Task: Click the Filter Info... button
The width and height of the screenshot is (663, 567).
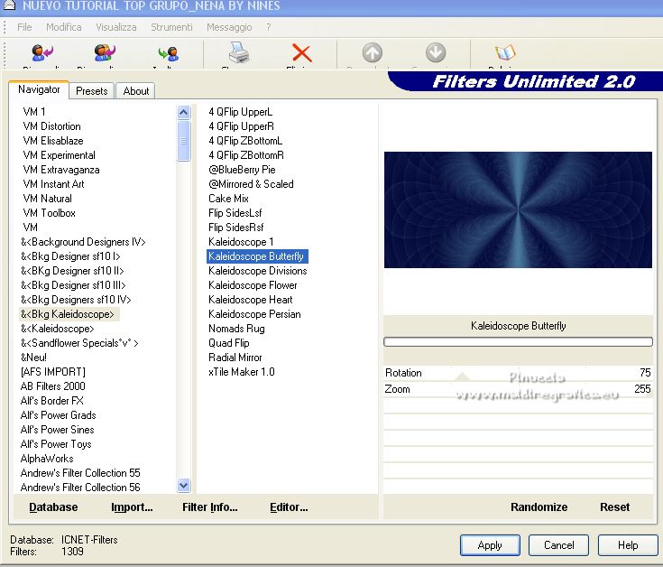Action: point(209,507)
